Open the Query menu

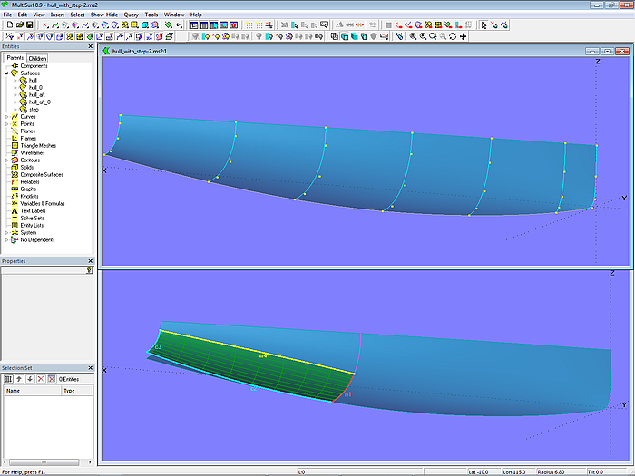(132, 15)
